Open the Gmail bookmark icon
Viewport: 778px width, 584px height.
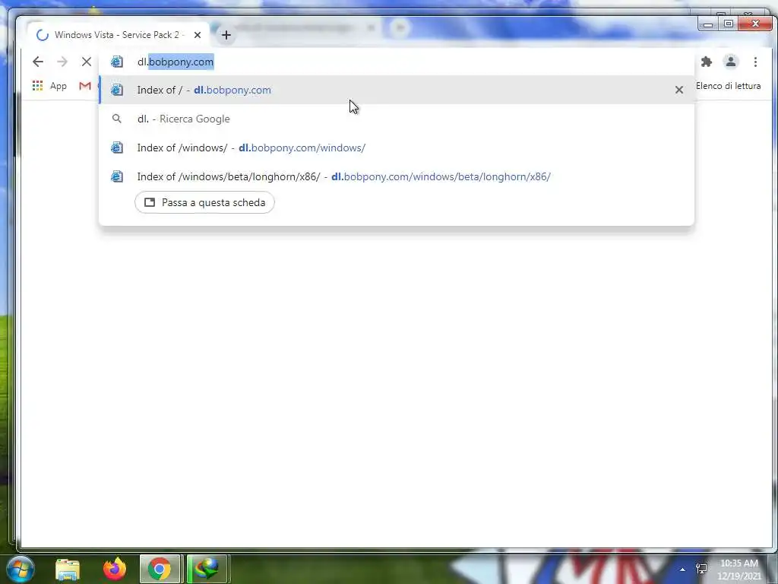(x=85, y=86)
